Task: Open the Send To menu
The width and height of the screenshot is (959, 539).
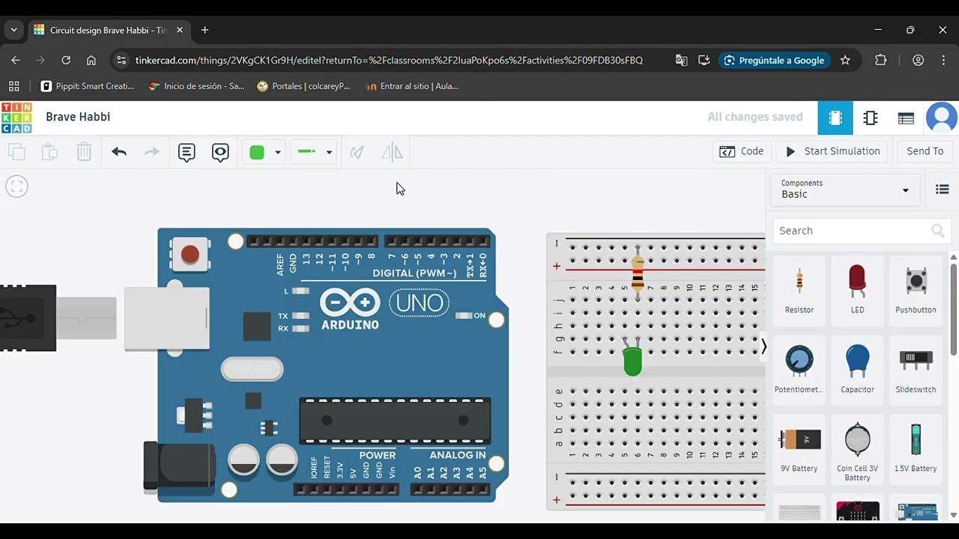Action: (x=925, y=151)
